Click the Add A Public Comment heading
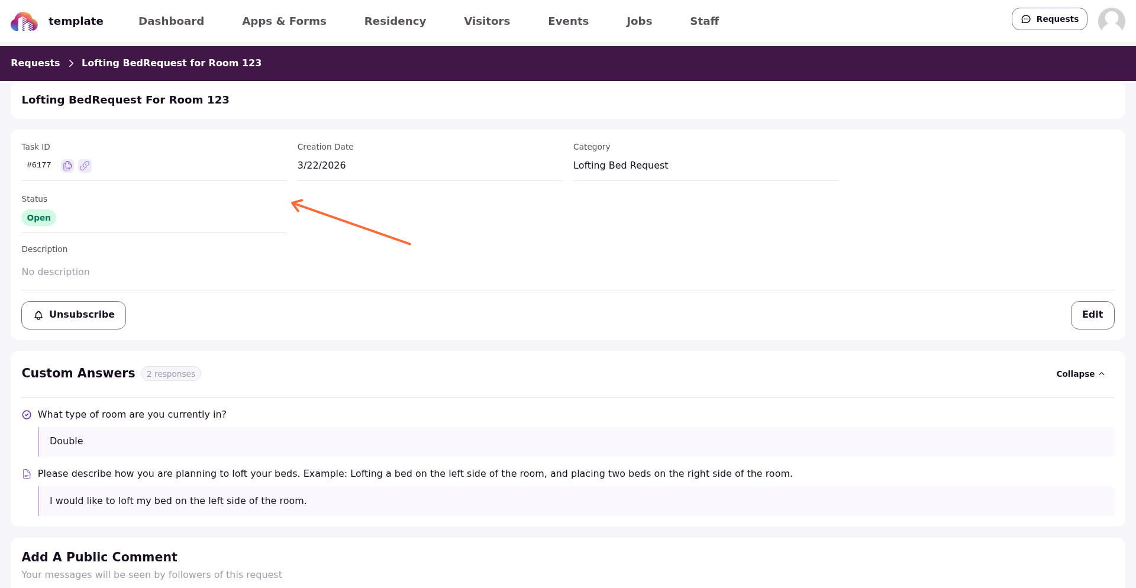The image size is (1136, 588). tap(99, 557)
